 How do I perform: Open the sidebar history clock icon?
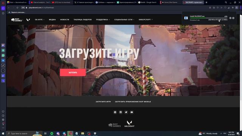click(3, 116)
